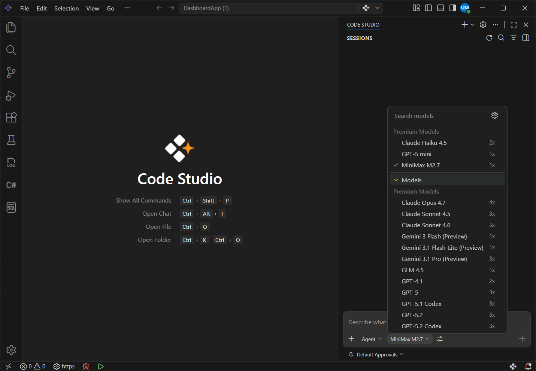
Task: Click the remote connection status icon
Action: click(x=9, y=367)
